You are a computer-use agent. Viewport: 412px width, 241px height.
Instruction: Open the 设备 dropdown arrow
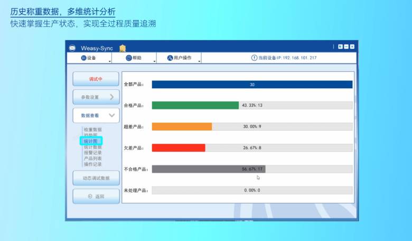[x=110, y=61]
